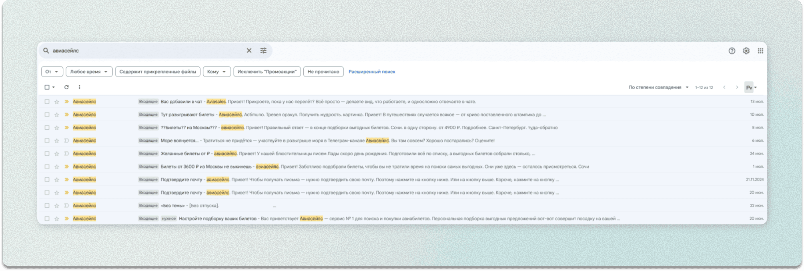Open the Google apps grid icon
The image size is (804, 271).
click(760, 51)
